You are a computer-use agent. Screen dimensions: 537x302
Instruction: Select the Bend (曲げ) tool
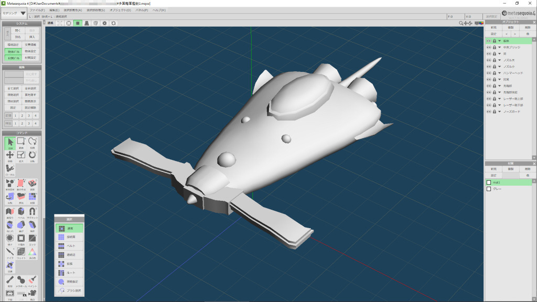coord(21,226)
